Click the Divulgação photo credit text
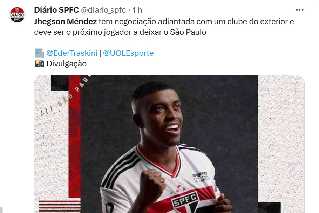The image size is (319, 213). click(x=67, y=64)
